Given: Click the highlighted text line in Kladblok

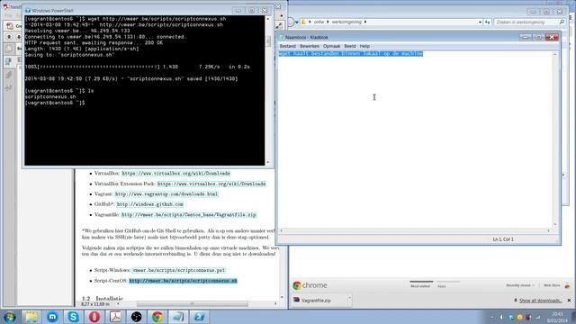Looking at the screenshot, I should pos(351,54).
